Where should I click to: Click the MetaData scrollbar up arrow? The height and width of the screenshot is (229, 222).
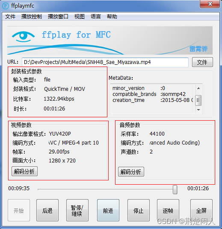tap(198, 88)
